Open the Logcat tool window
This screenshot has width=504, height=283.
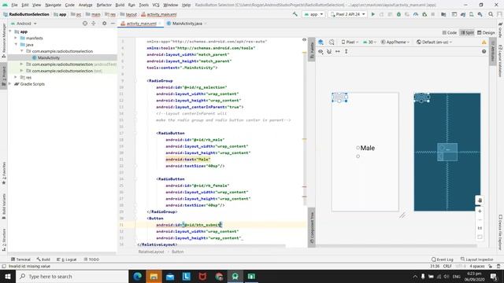pyautogui.click(x=66, y=259)
